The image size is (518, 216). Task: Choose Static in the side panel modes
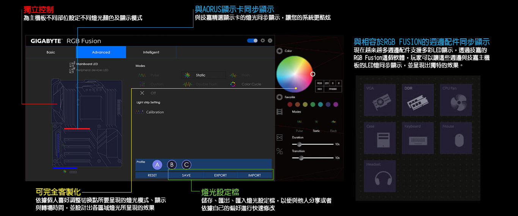316,126
